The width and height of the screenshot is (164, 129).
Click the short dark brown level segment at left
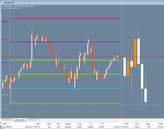click(5, 21)
